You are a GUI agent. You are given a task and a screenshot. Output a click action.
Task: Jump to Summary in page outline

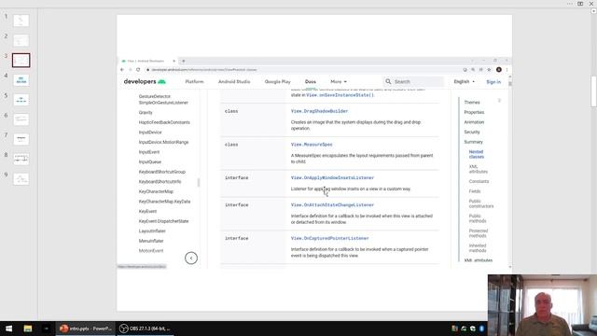point(473,142)
